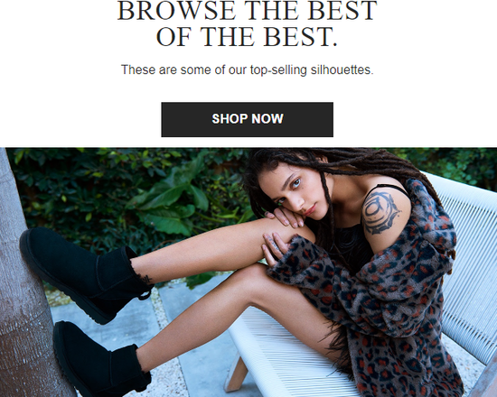Click the SHOP NOW button
The height and width of the screenshot is (397, 497).
[x=247, y=119]
